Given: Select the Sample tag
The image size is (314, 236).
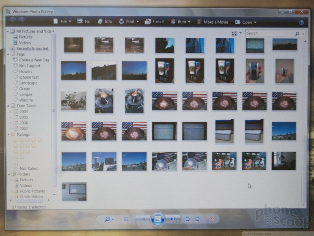Looking at the screenshot, I should 26,94.
